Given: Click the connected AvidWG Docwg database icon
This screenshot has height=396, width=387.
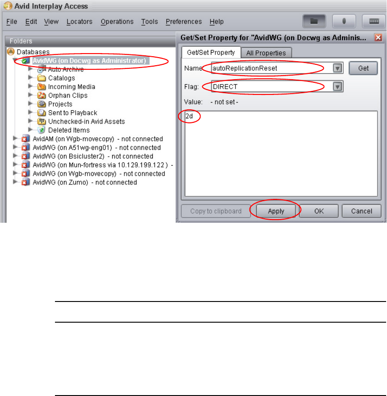Looking at the screenshot, I should pyautogui.click(x=26, y=61).
